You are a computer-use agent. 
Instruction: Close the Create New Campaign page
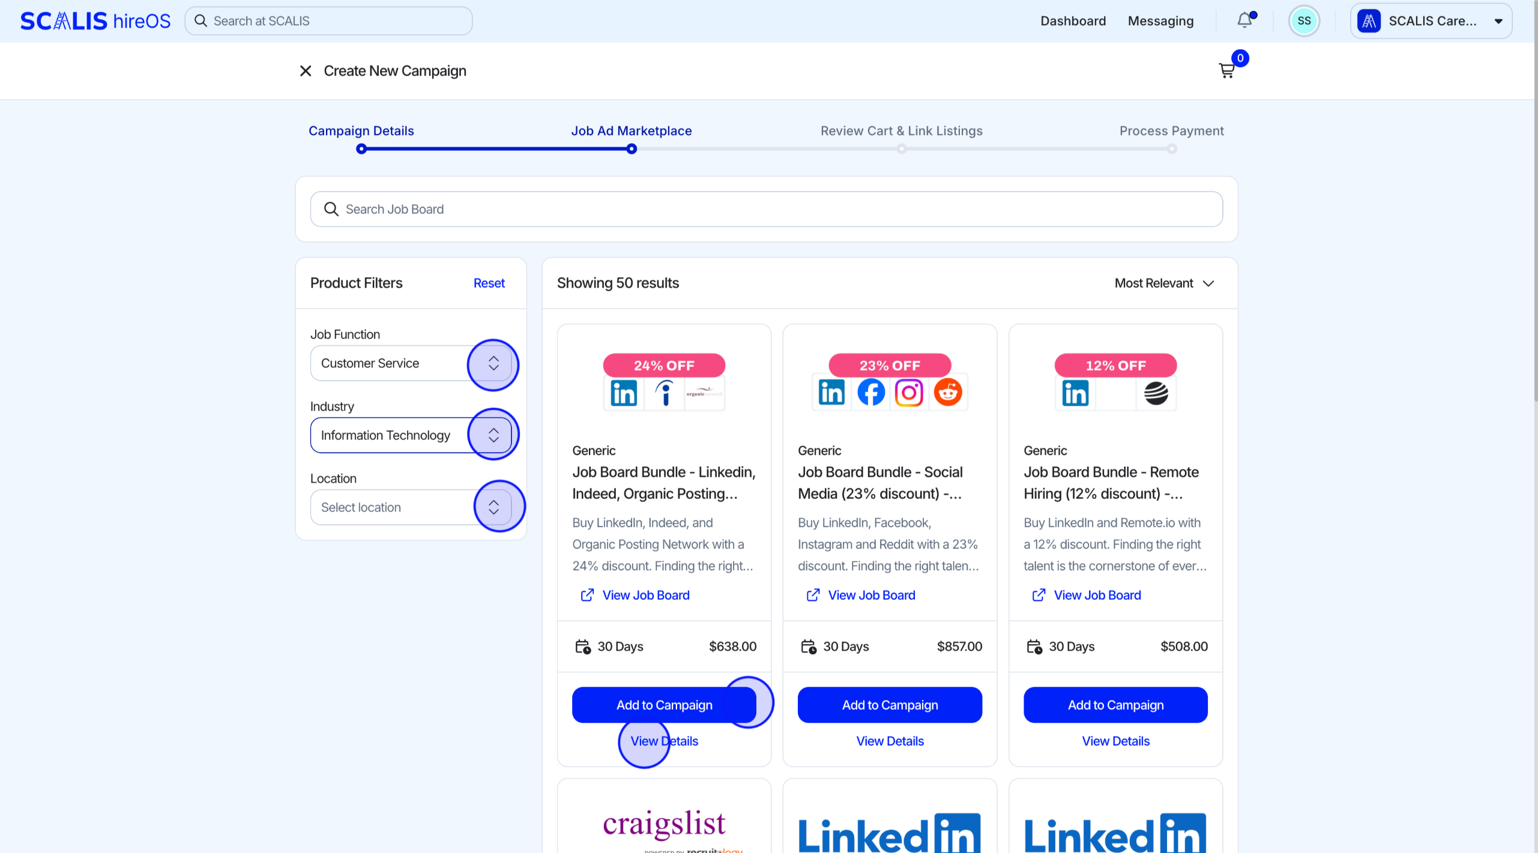point(306,71)
